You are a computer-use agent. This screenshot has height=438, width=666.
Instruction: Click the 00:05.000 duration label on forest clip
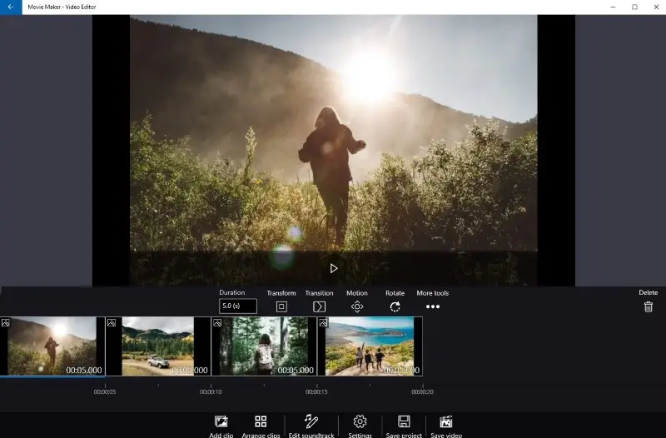[296, 371]
